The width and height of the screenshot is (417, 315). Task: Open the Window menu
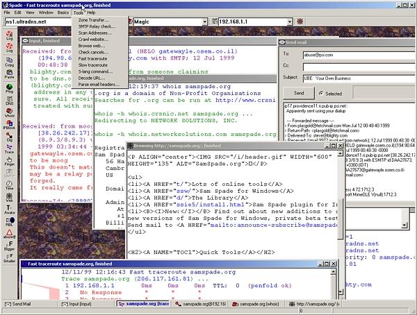pos(46,12)
